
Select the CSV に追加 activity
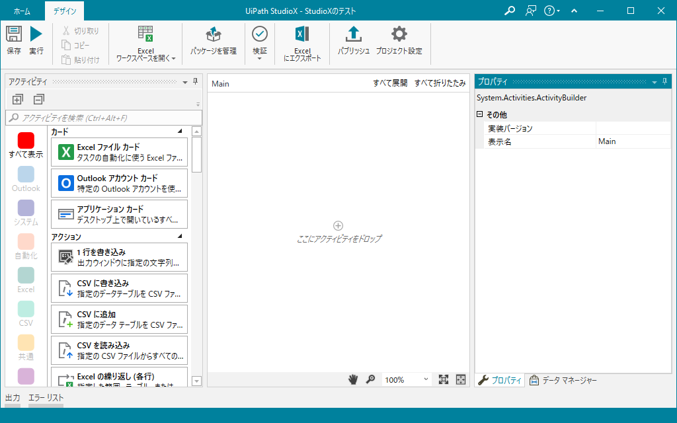coord(119,319)
